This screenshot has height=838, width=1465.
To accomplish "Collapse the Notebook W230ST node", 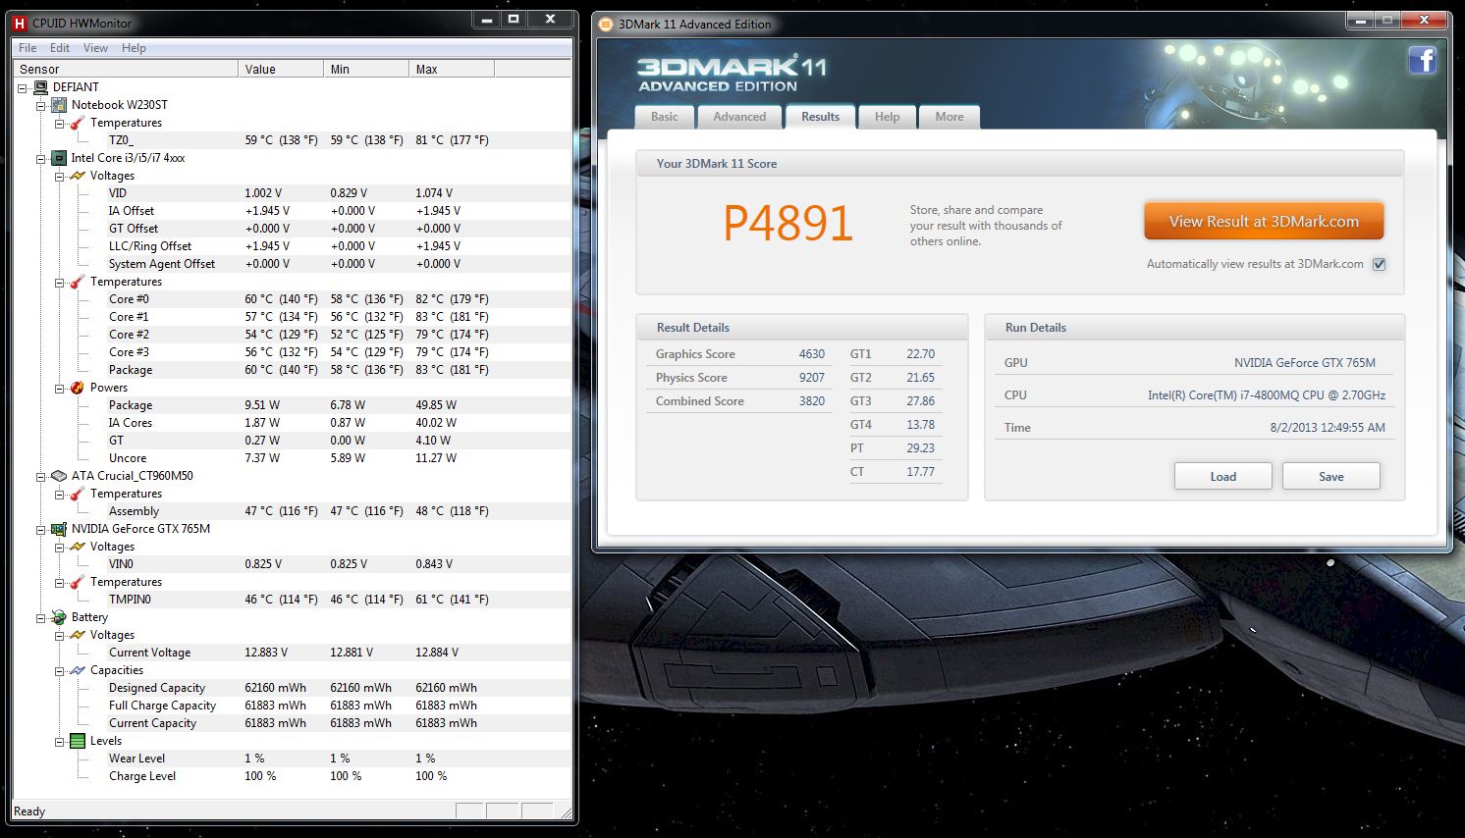I will pos(41,105).
